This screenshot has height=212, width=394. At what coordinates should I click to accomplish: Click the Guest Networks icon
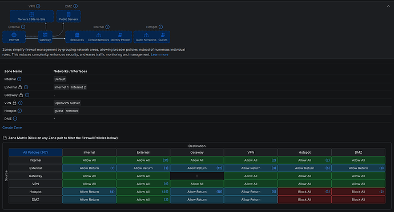[x=146, y=35]
